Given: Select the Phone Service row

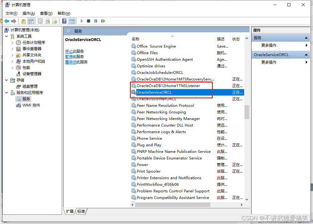Looking at the screenshot, I should coord(187,138).
